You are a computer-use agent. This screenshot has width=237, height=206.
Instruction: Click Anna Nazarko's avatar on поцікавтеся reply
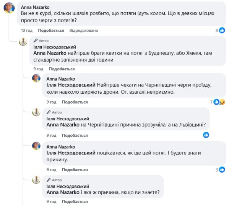coord(36,146)
